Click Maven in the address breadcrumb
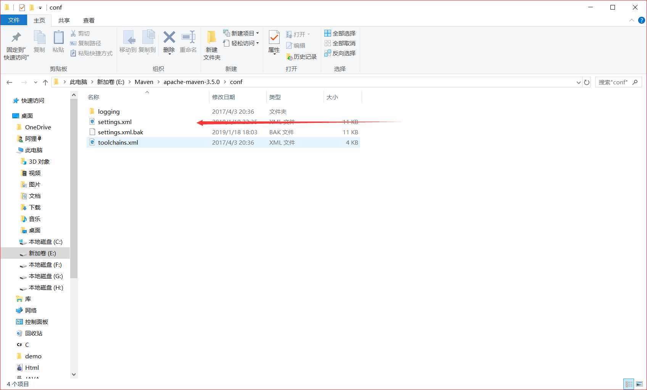The image size is (647, 390). [x=144, y=82]
